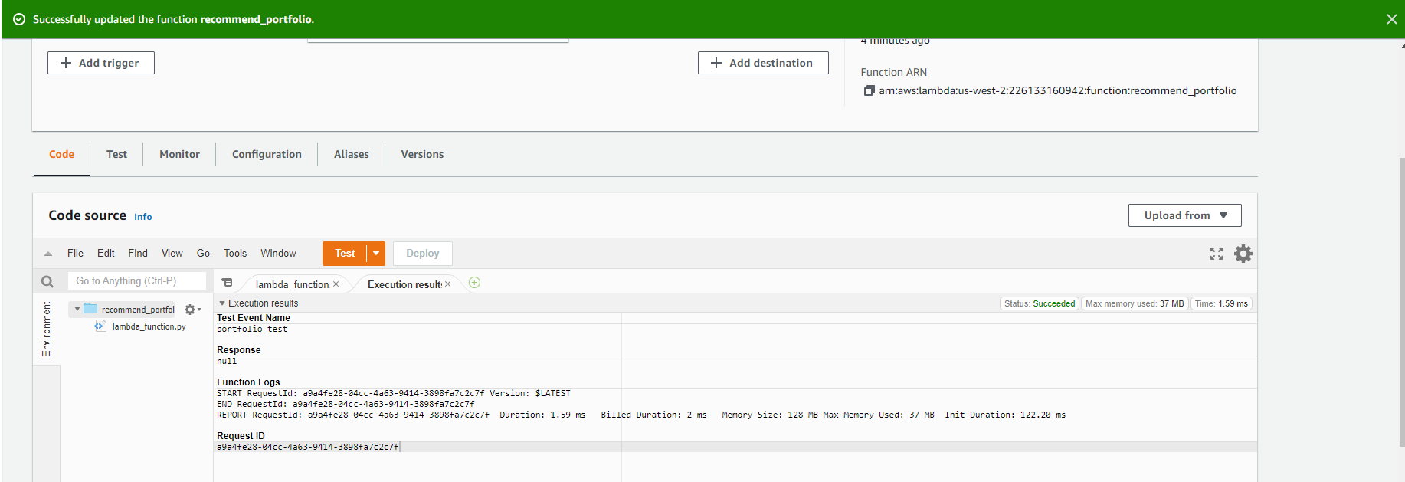This screenshot has width=1405, height=482.
Task: Click the REPORT RequestId log line
Action: pos(641,415)
